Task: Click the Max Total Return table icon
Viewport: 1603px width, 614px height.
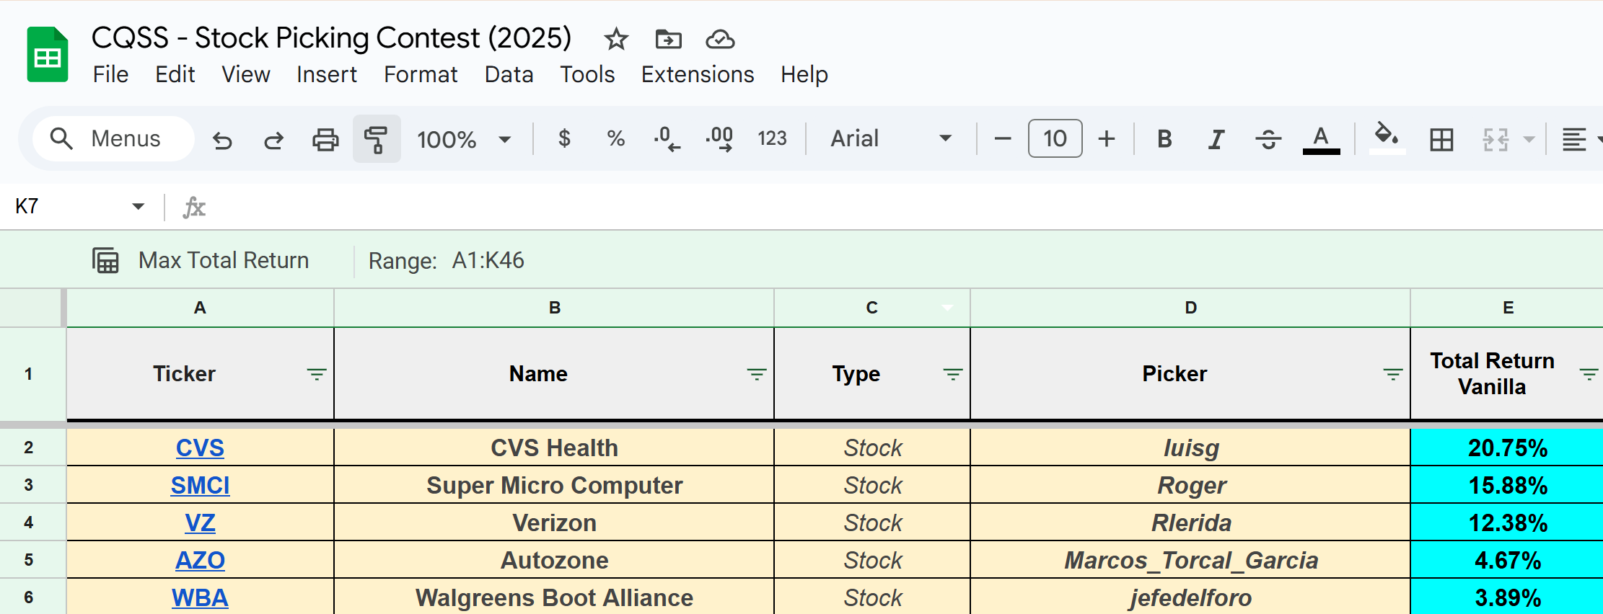Action: point(105,260)
